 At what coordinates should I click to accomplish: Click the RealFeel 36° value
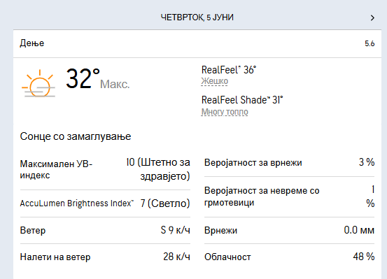229,70
